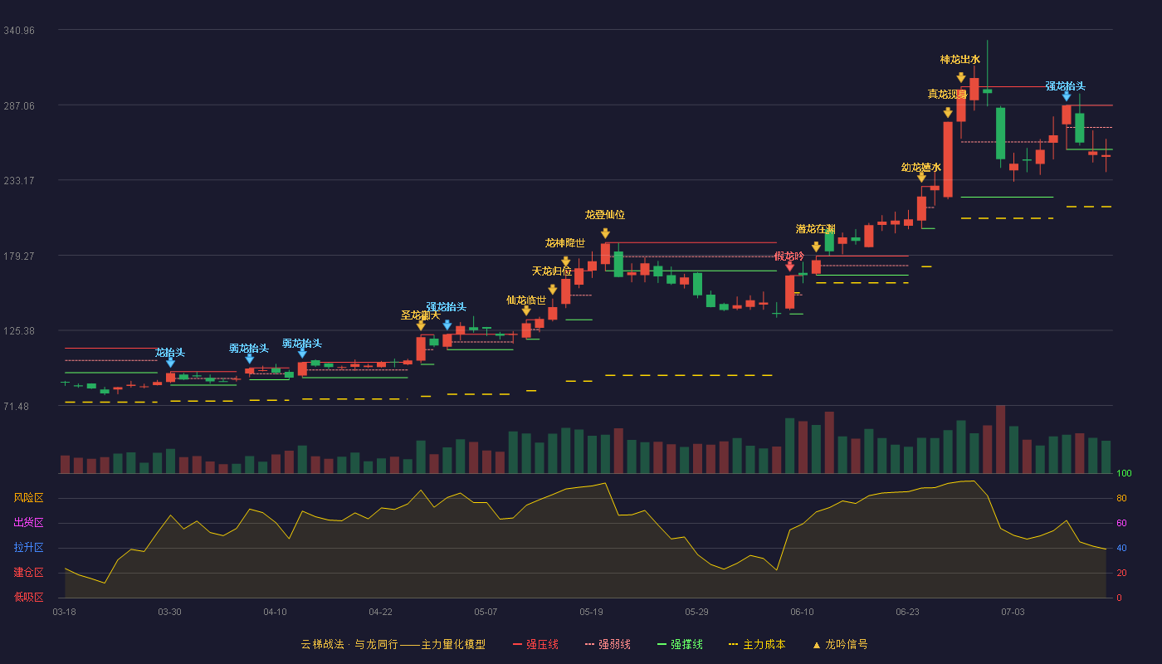Click the yellow arrow below the 天龙归位 signal
Screen dimensions: 1162x664
pyautogui.click(x=553, y=290)
